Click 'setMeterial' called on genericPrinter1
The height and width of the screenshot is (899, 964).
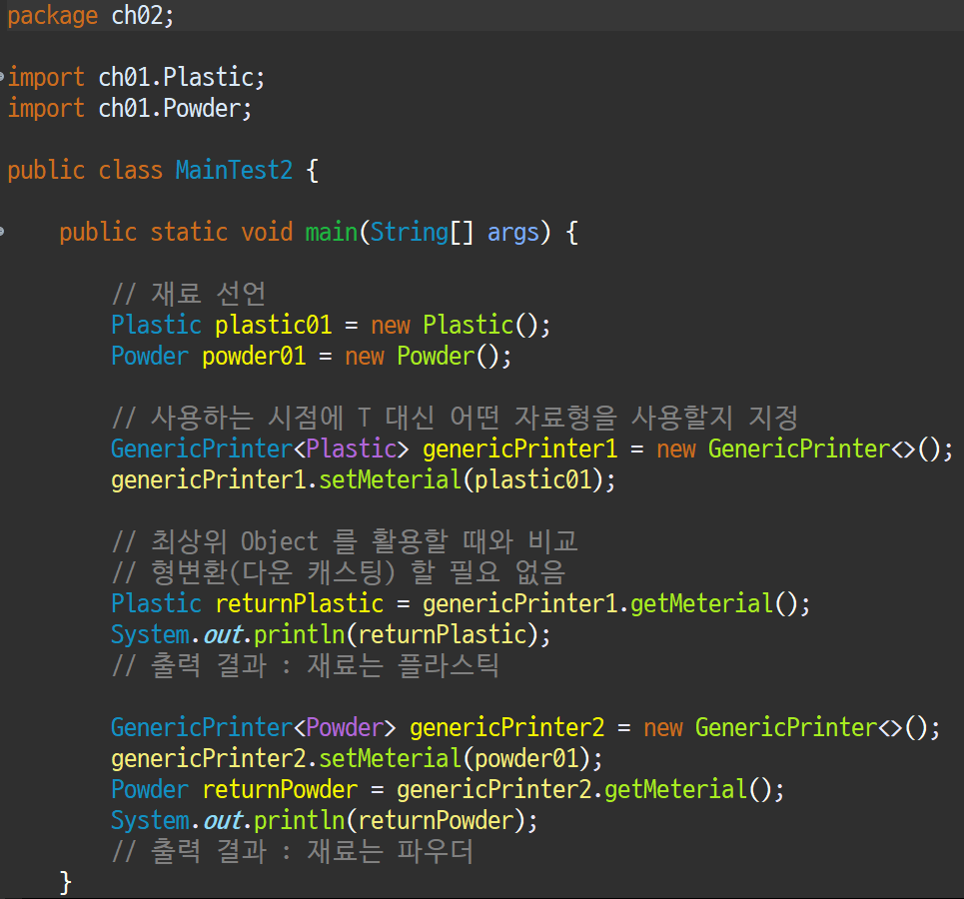[x=390, y=479]
